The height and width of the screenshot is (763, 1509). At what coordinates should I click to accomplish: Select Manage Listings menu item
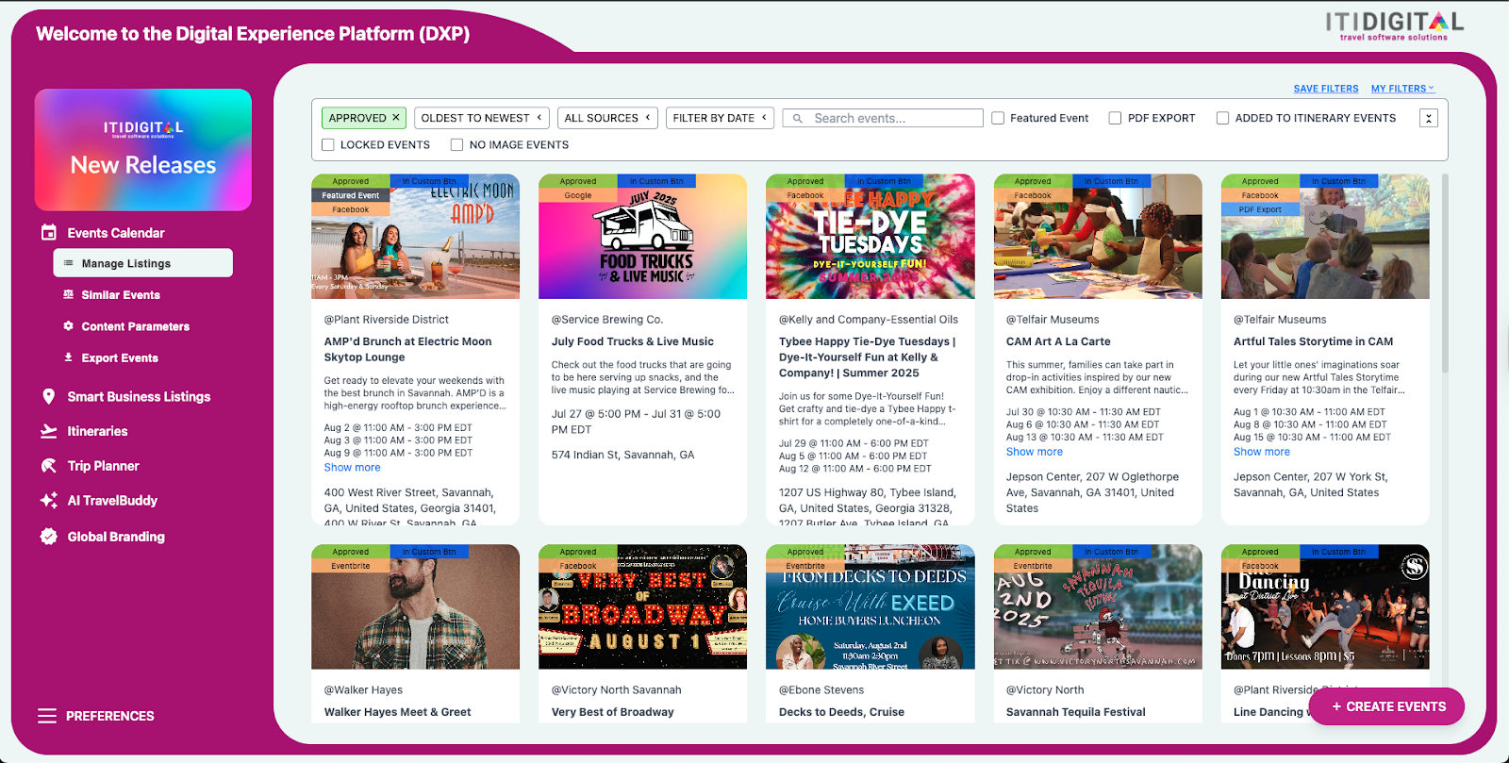[x=143, y=263]
